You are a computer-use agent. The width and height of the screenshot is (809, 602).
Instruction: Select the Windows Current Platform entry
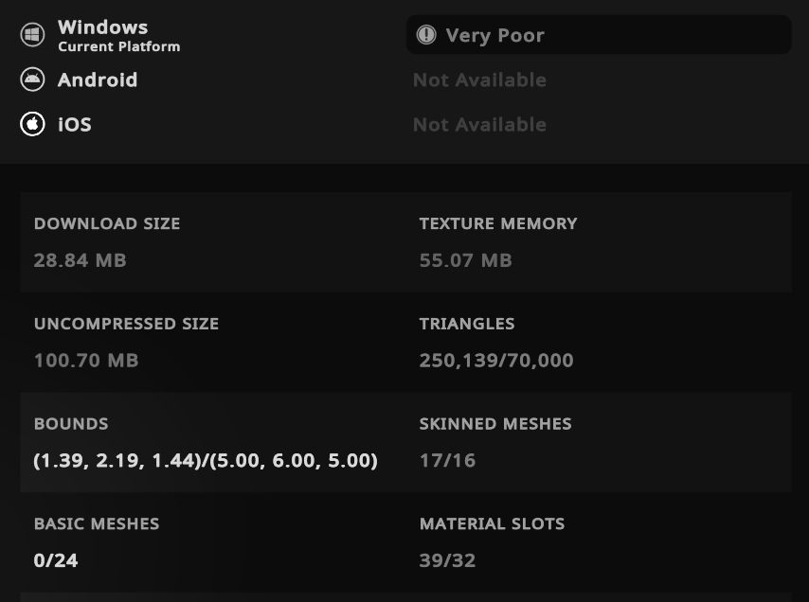pyautogui.click(x=117, y=35)
